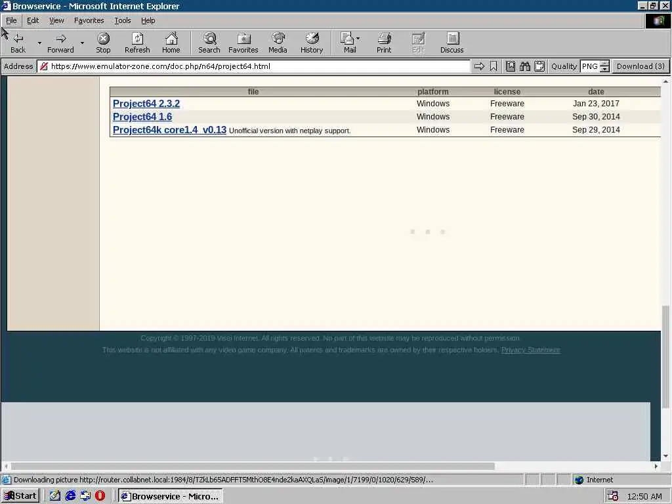Image resolution: width=672 pixels, height=504 pixels.
Task: Click the Go arrow next to address bar
Action: click(x=479, y=66)
